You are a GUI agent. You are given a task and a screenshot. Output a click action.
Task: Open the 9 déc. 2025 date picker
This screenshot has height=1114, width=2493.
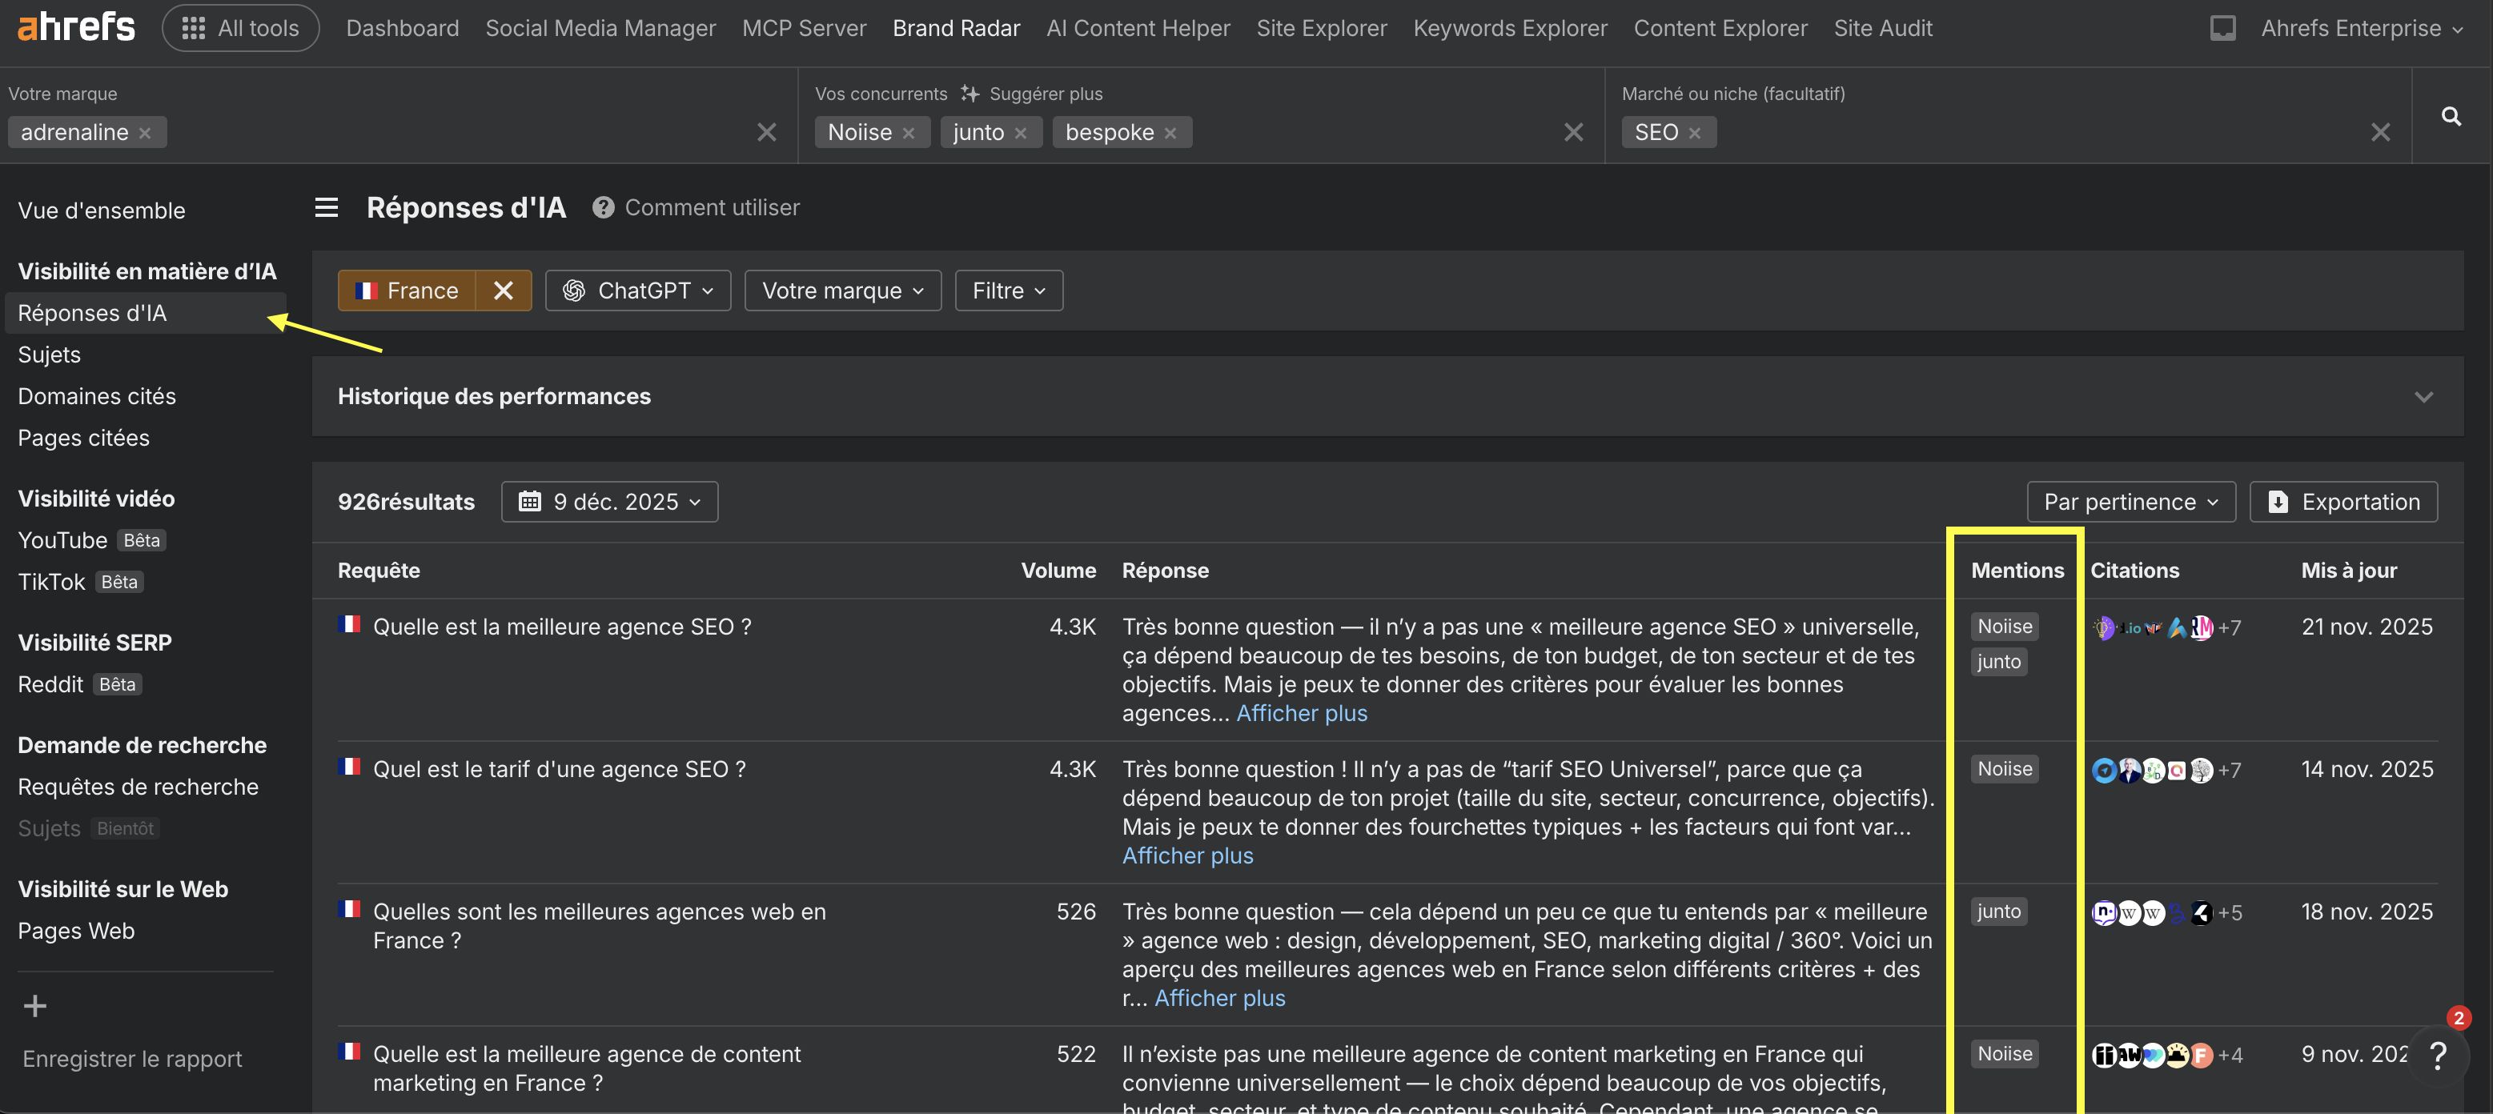pos(610,502)
